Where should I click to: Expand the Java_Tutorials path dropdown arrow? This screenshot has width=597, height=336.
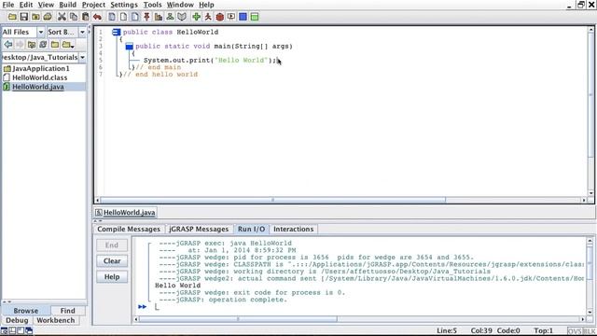82,57
